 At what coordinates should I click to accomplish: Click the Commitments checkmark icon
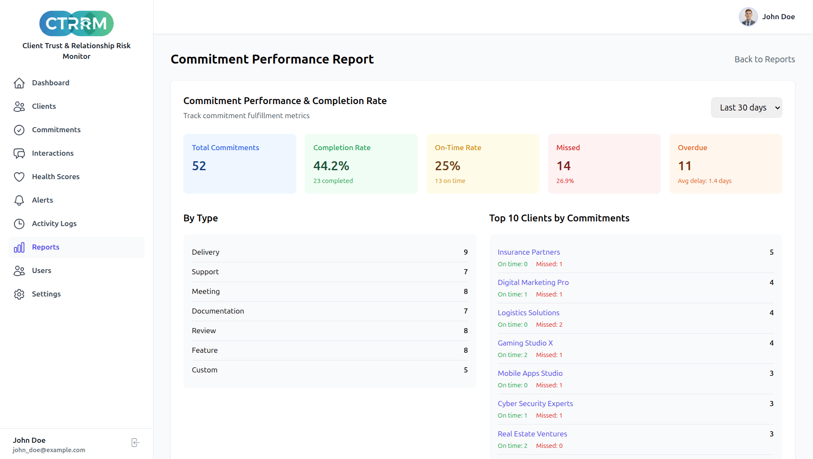[x=19, y=130]
